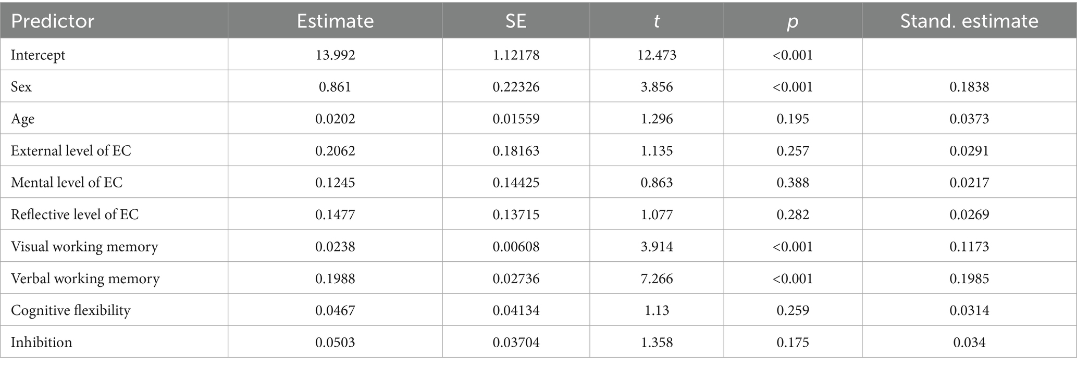Viewport: 1077px width, 367px height.
Task: Select the Intercept row label
Action: click(38, 55)
